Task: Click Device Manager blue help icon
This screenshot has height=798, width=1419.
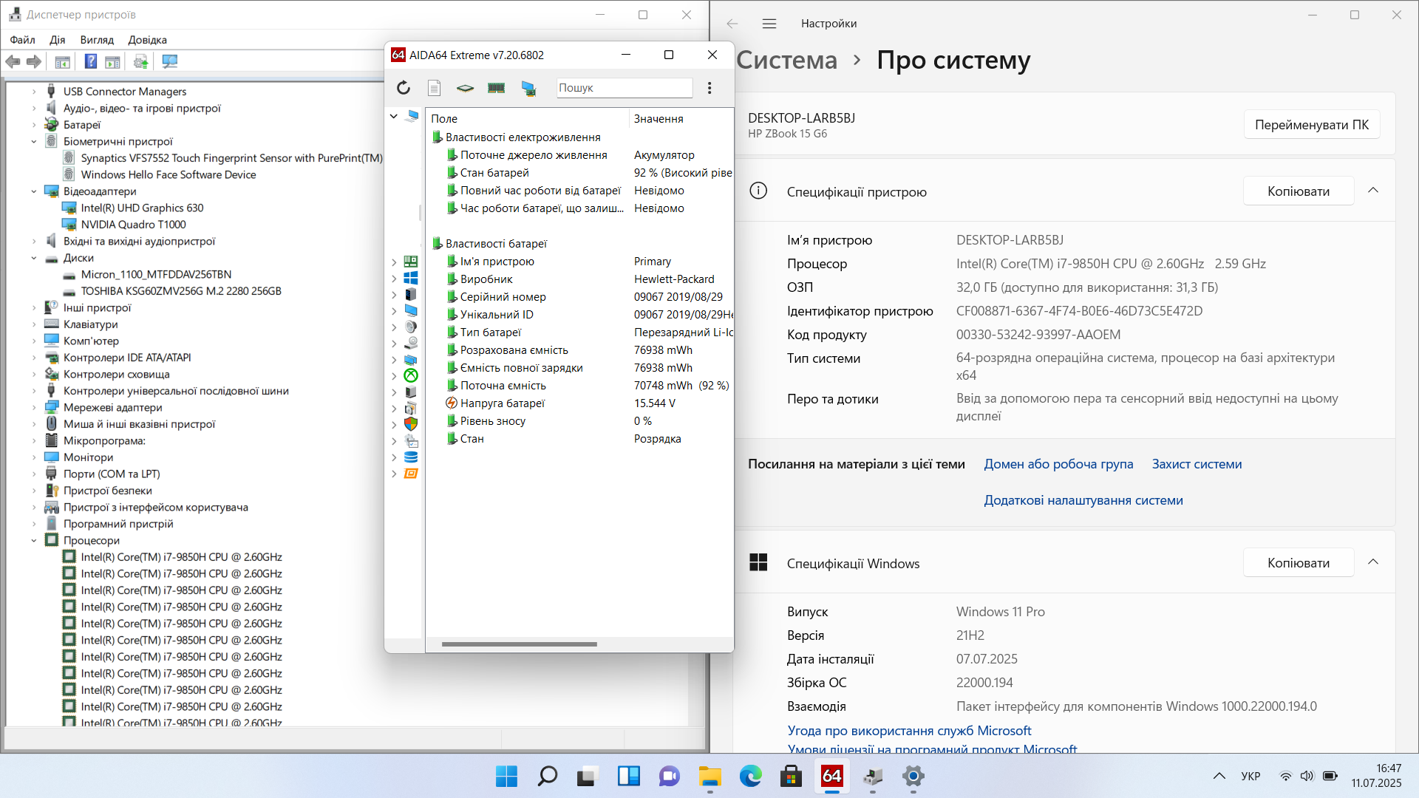Action: [90, 62]
